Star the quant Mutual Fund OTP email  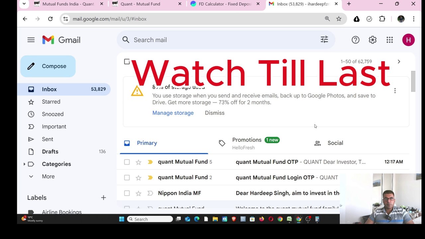pos(138,162)
